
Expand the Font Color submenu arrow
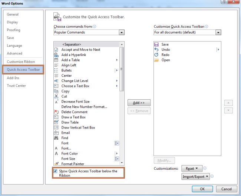[x=117, y=154]
